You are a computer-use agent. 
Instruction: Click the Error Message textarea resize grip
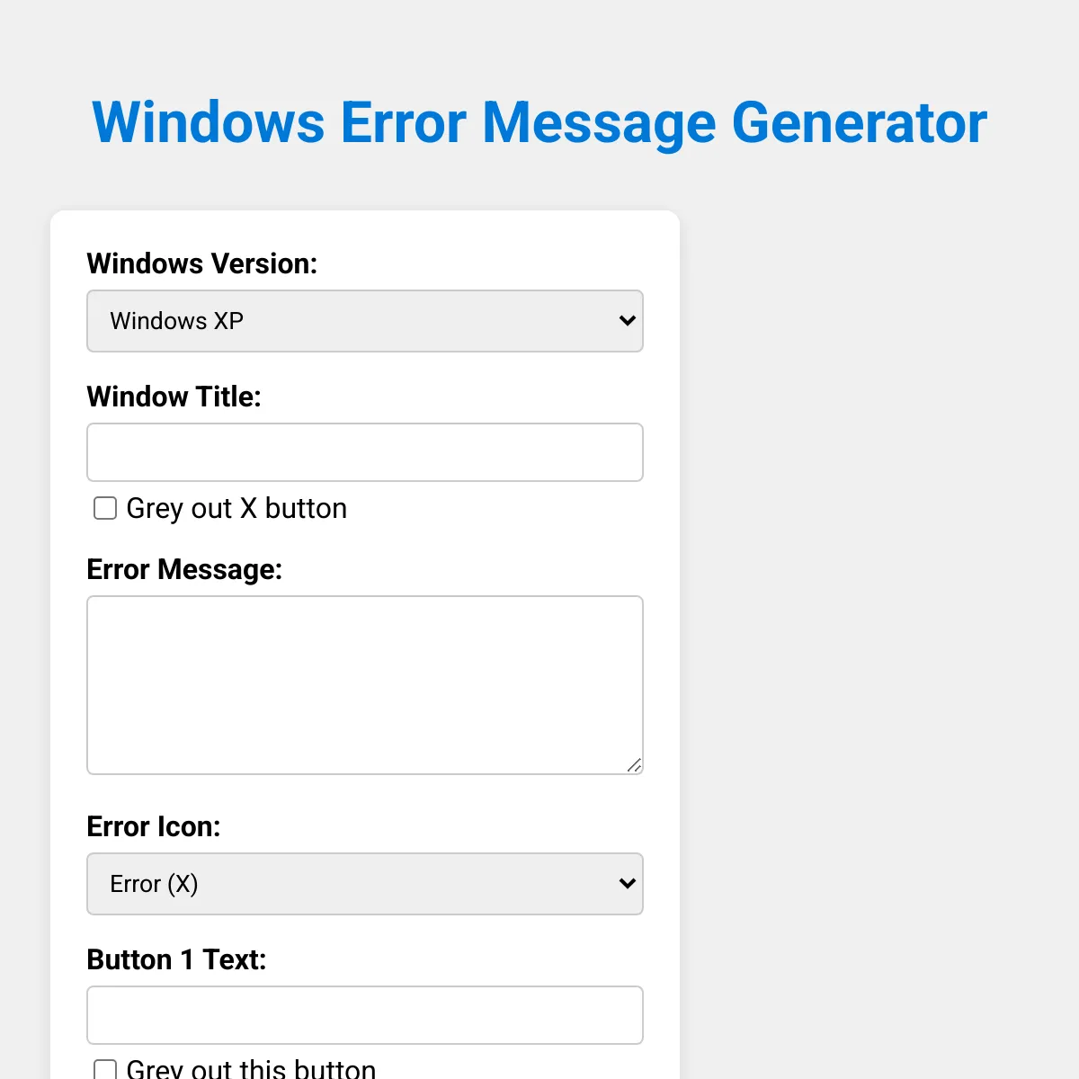pyautogui.click(x=635, y=765)
